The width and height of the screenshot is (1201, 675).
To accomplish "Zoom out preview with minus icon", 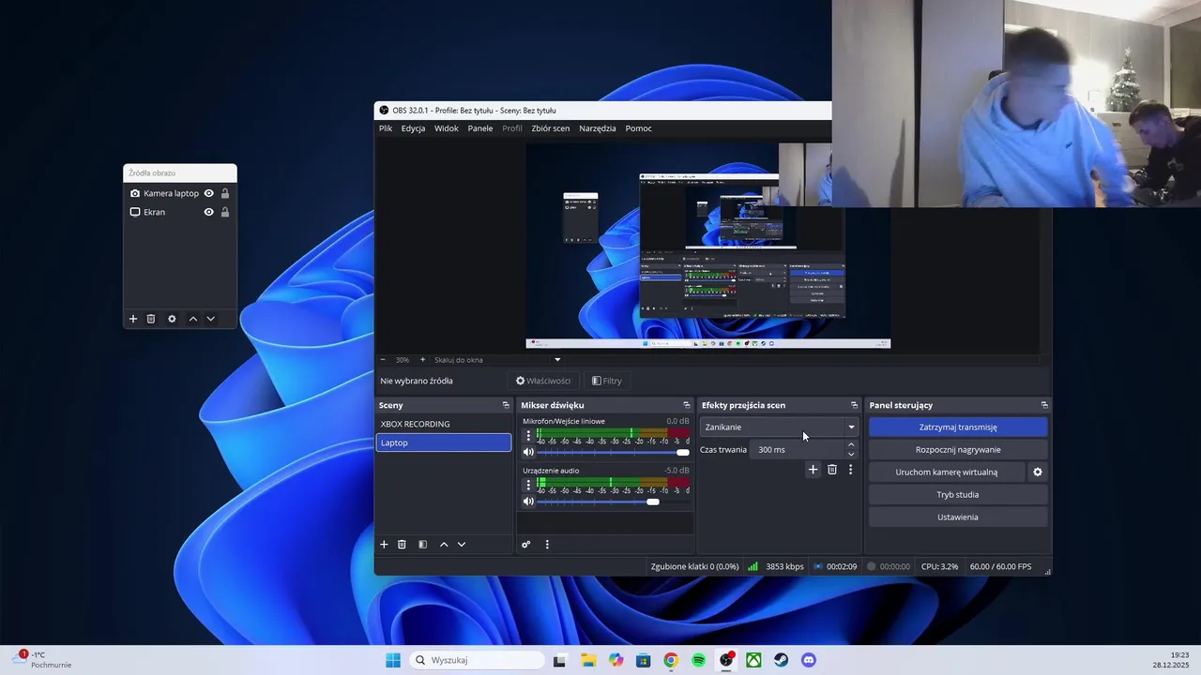I will coord(383,360).
